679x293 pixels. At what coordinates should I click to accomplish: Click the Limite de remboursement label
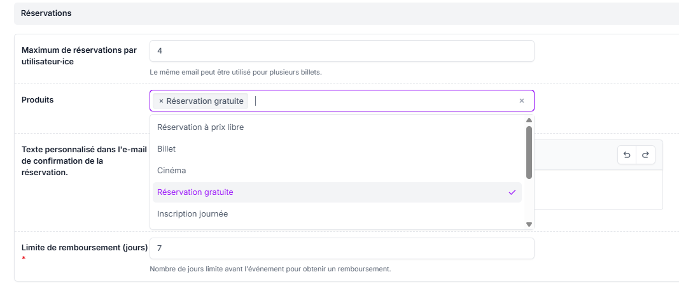point(85,247)
